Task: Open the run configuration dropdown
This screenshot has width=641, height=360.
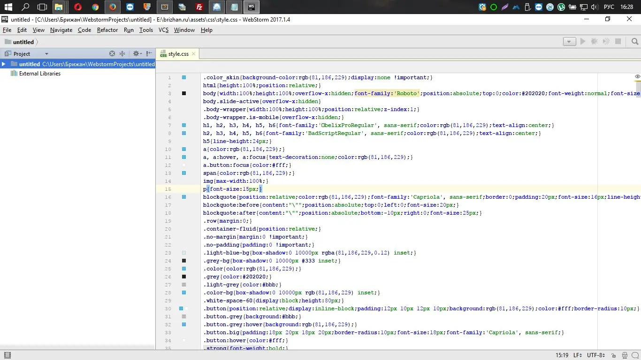Action: 569,42
